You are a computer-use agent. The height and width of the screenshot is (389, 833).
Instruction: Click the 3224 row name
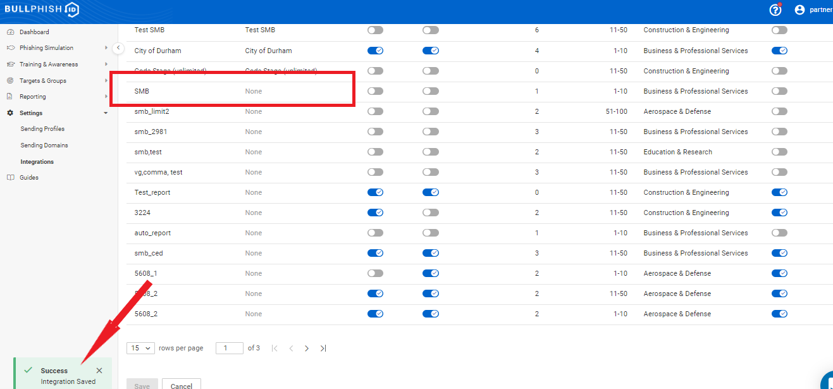click(142, 213)
